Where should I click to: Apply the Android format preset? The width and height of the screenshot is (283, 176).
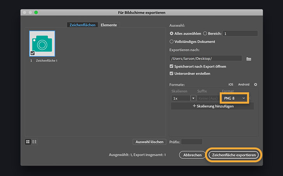244,84
